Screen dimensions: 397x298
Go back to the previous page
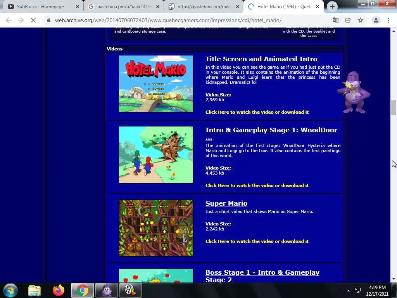coord(9,20)
